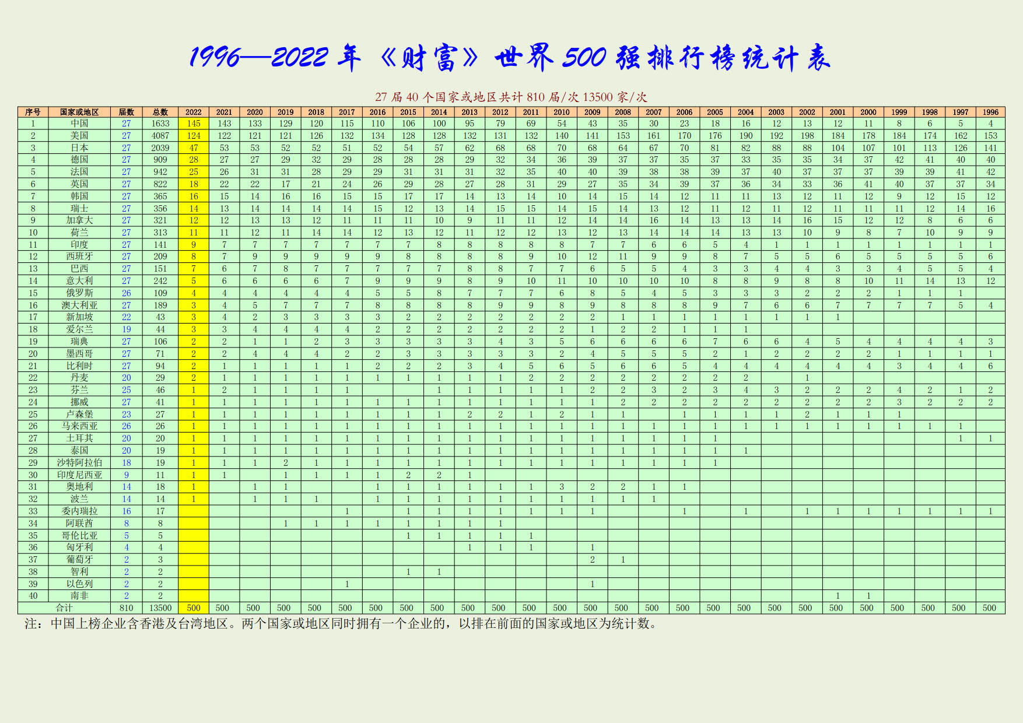The height and width of the screenshot is (723, 1023).
Task: Click the 合计 total row label
Action: click(x=64, y=608)
